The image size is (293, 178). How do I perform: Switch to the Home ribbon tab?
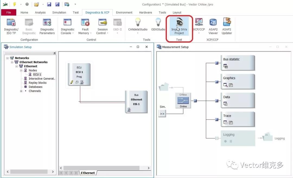pos(24,12)
